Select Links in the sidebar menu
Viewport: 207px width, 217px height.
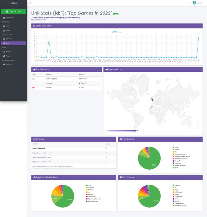tap(13, 43)
